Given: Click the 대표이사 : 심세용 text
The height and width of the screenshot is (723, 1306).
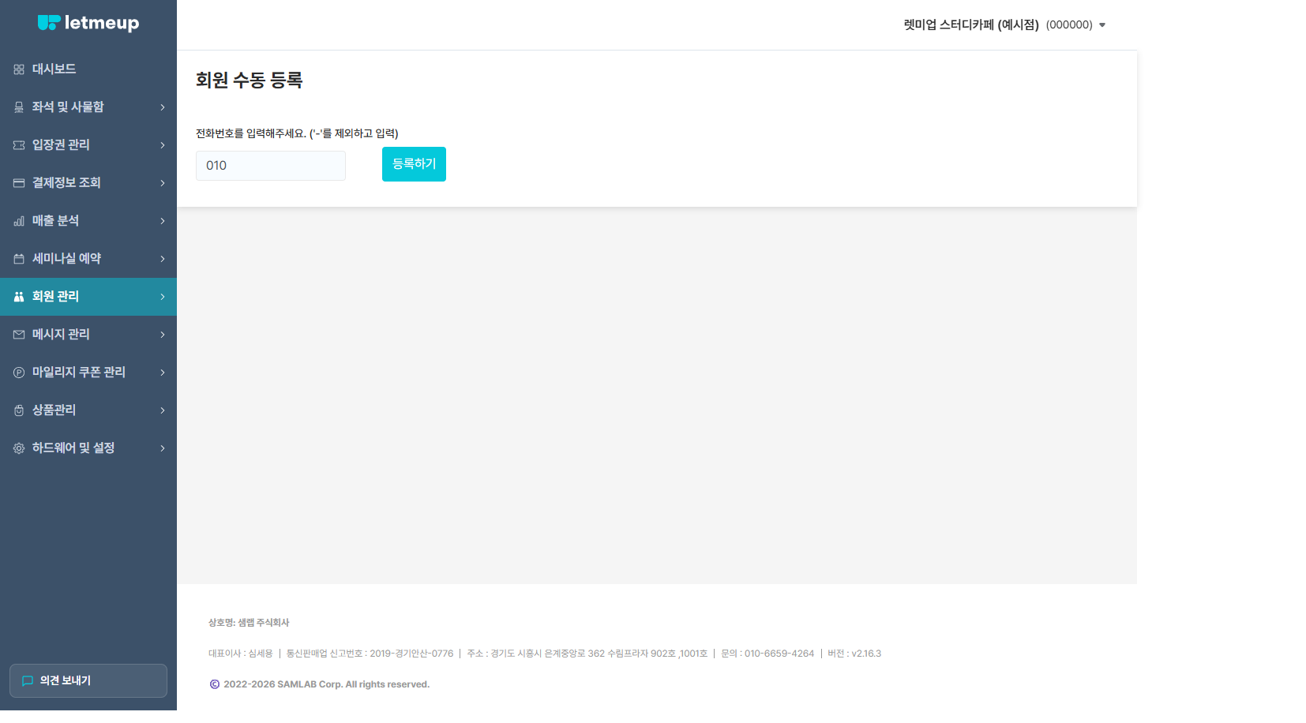Looking at the screenshot, I should (x=241, y=654).
